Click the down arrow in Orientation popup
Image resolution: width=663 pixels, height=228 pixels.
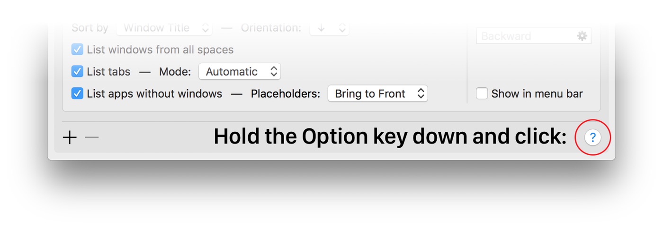[322, 28]
